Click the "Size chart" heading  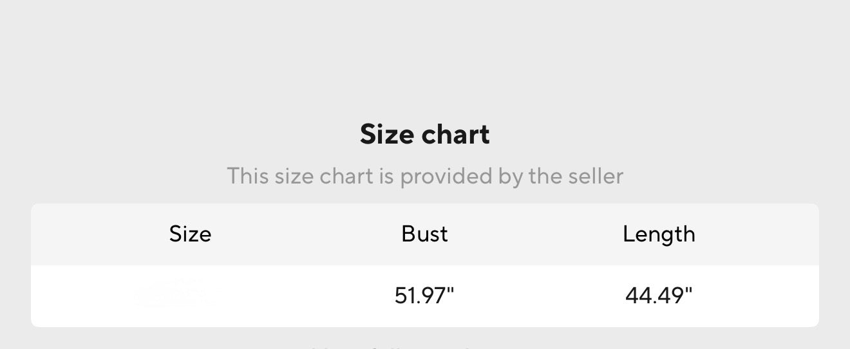tap(424, 135)
